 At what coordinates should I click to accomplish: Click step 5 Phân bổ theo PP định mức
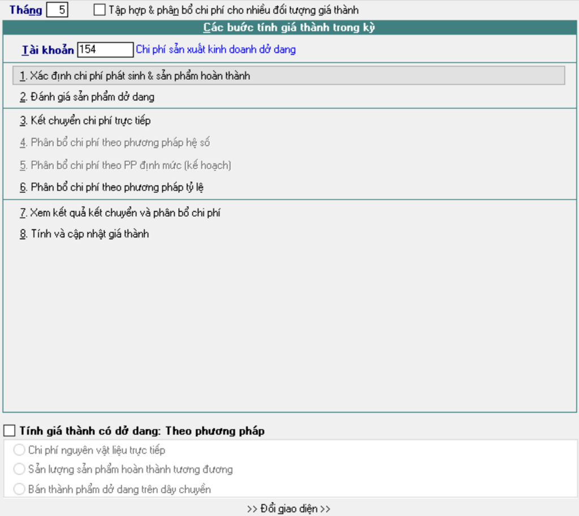[126, 165]
